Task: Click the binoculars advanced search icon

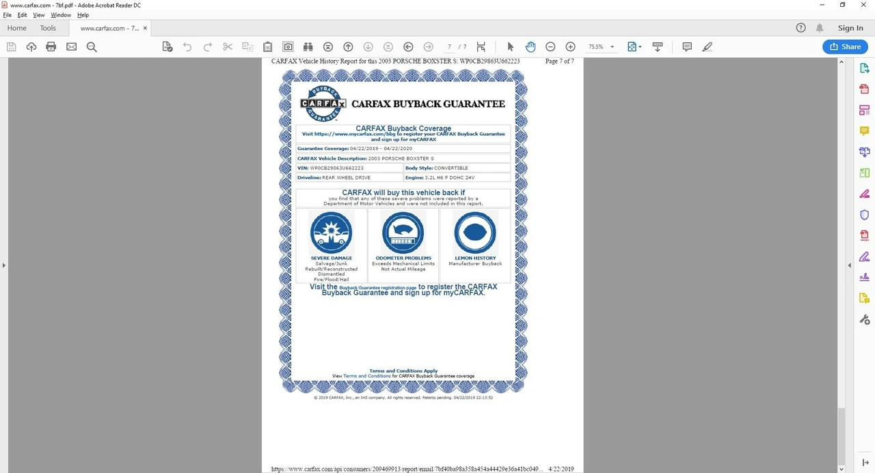Action: click(x=308, y=46)
